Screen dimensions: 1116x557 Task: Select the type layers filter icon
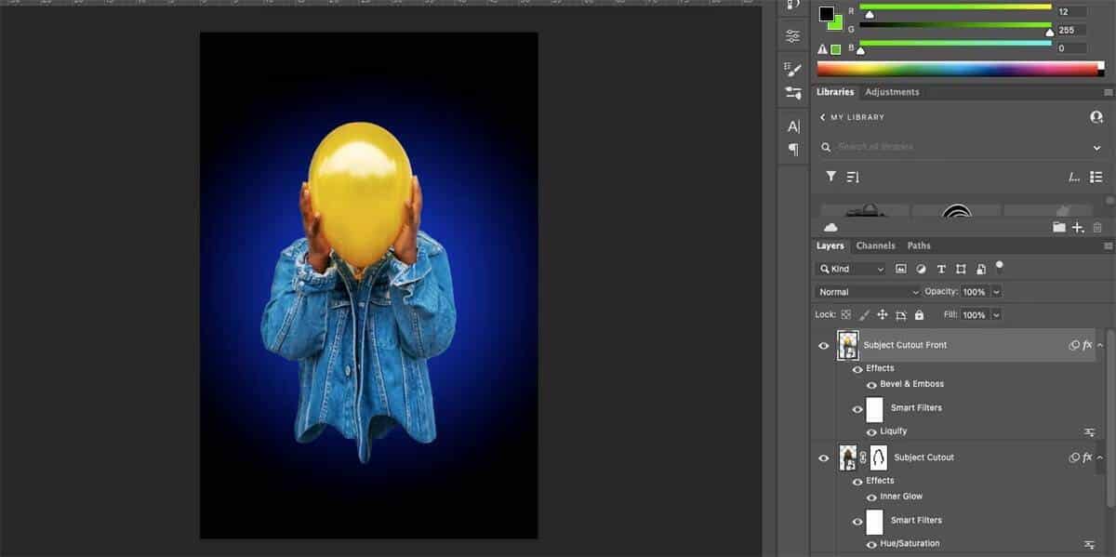(941, 269)
